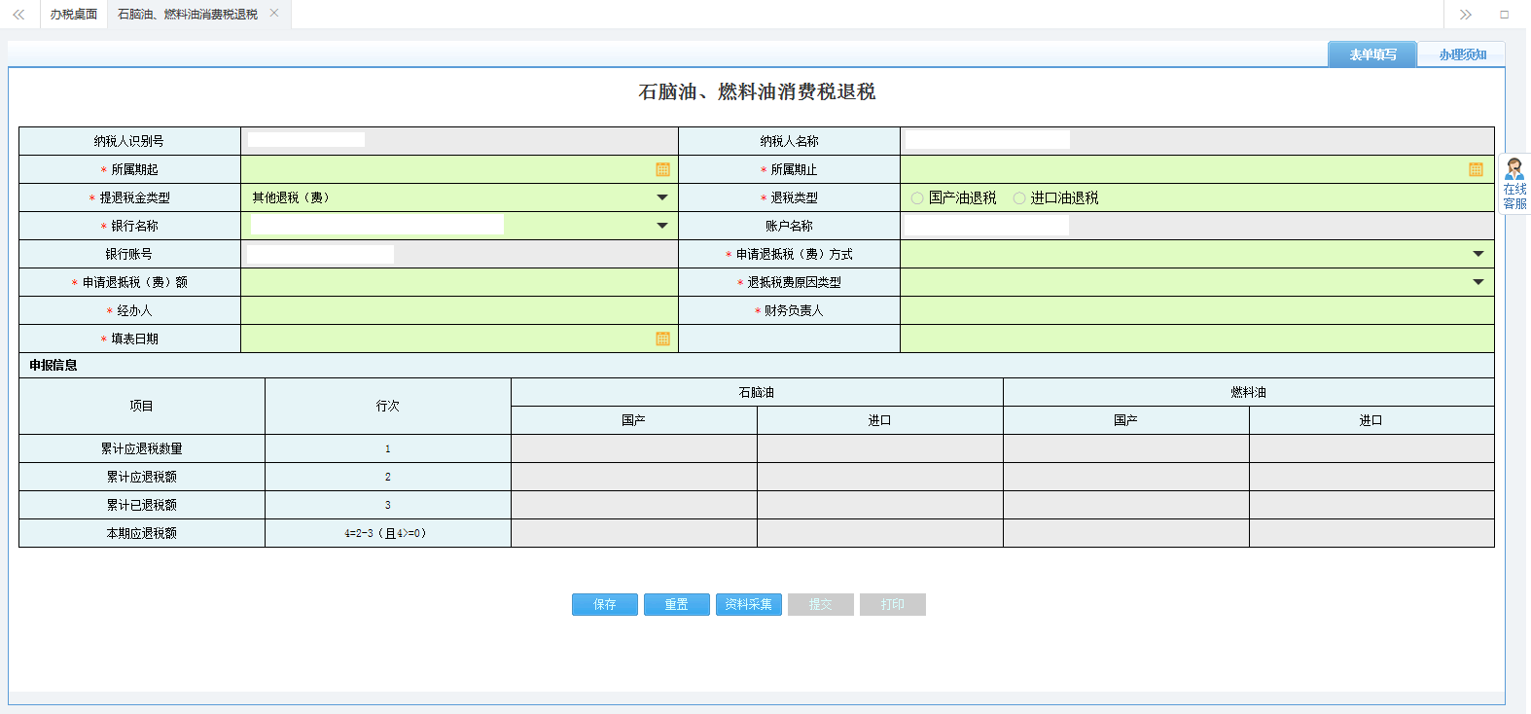
Task: Click the disabled 提交 button
Action: coord(821,604)
